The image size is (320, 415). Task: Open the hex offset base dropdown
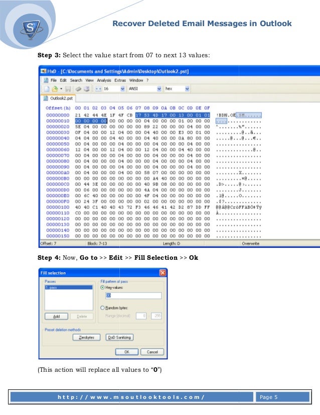click(187, 89)
